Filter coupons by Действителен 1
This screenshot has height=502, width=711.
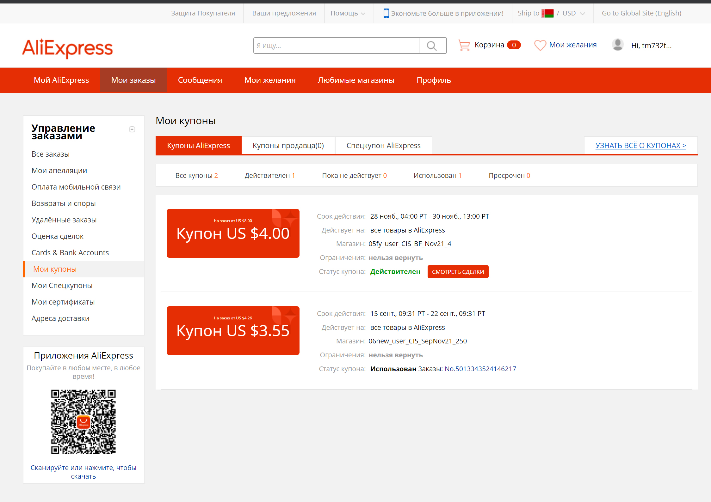point(270,175)
